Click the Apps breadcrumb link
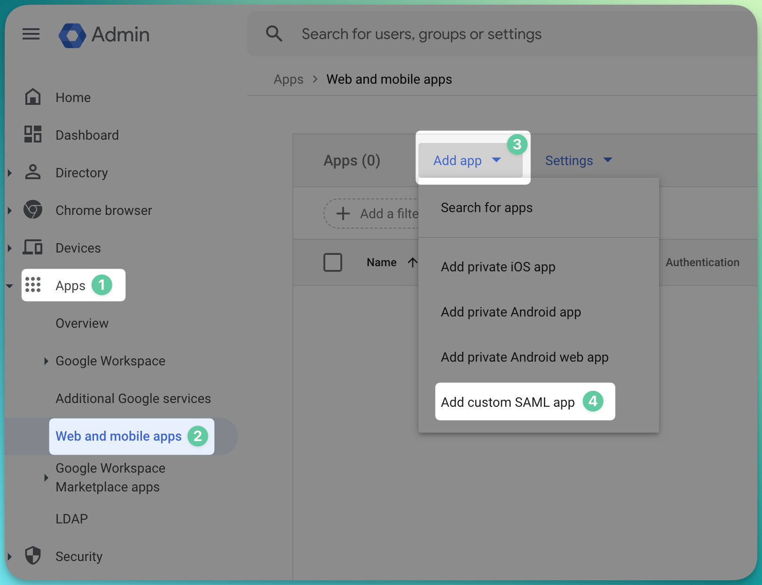The height and width of the screenshot is (585, 762). (x=289, y=79)
